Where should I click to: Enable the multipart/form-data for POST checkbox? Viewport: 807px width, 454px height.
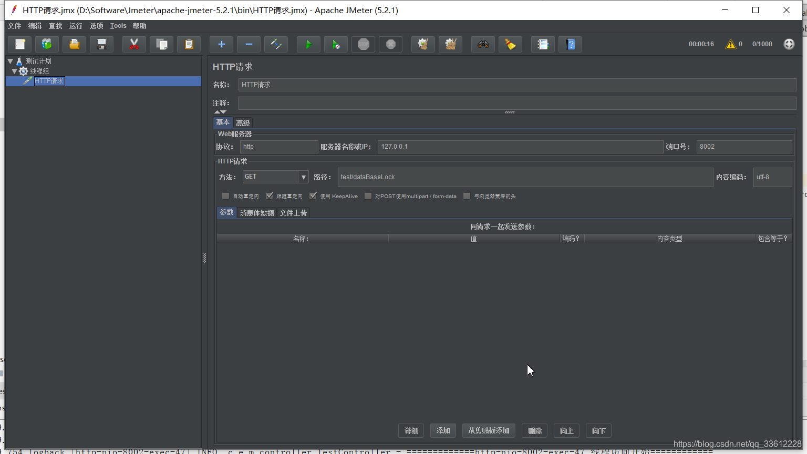pos(368,196)
